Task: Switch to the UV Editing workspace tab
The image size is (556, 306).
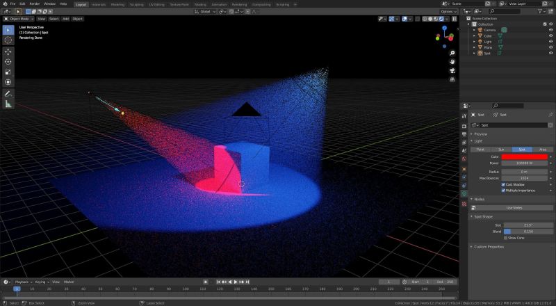Action: 156,5
